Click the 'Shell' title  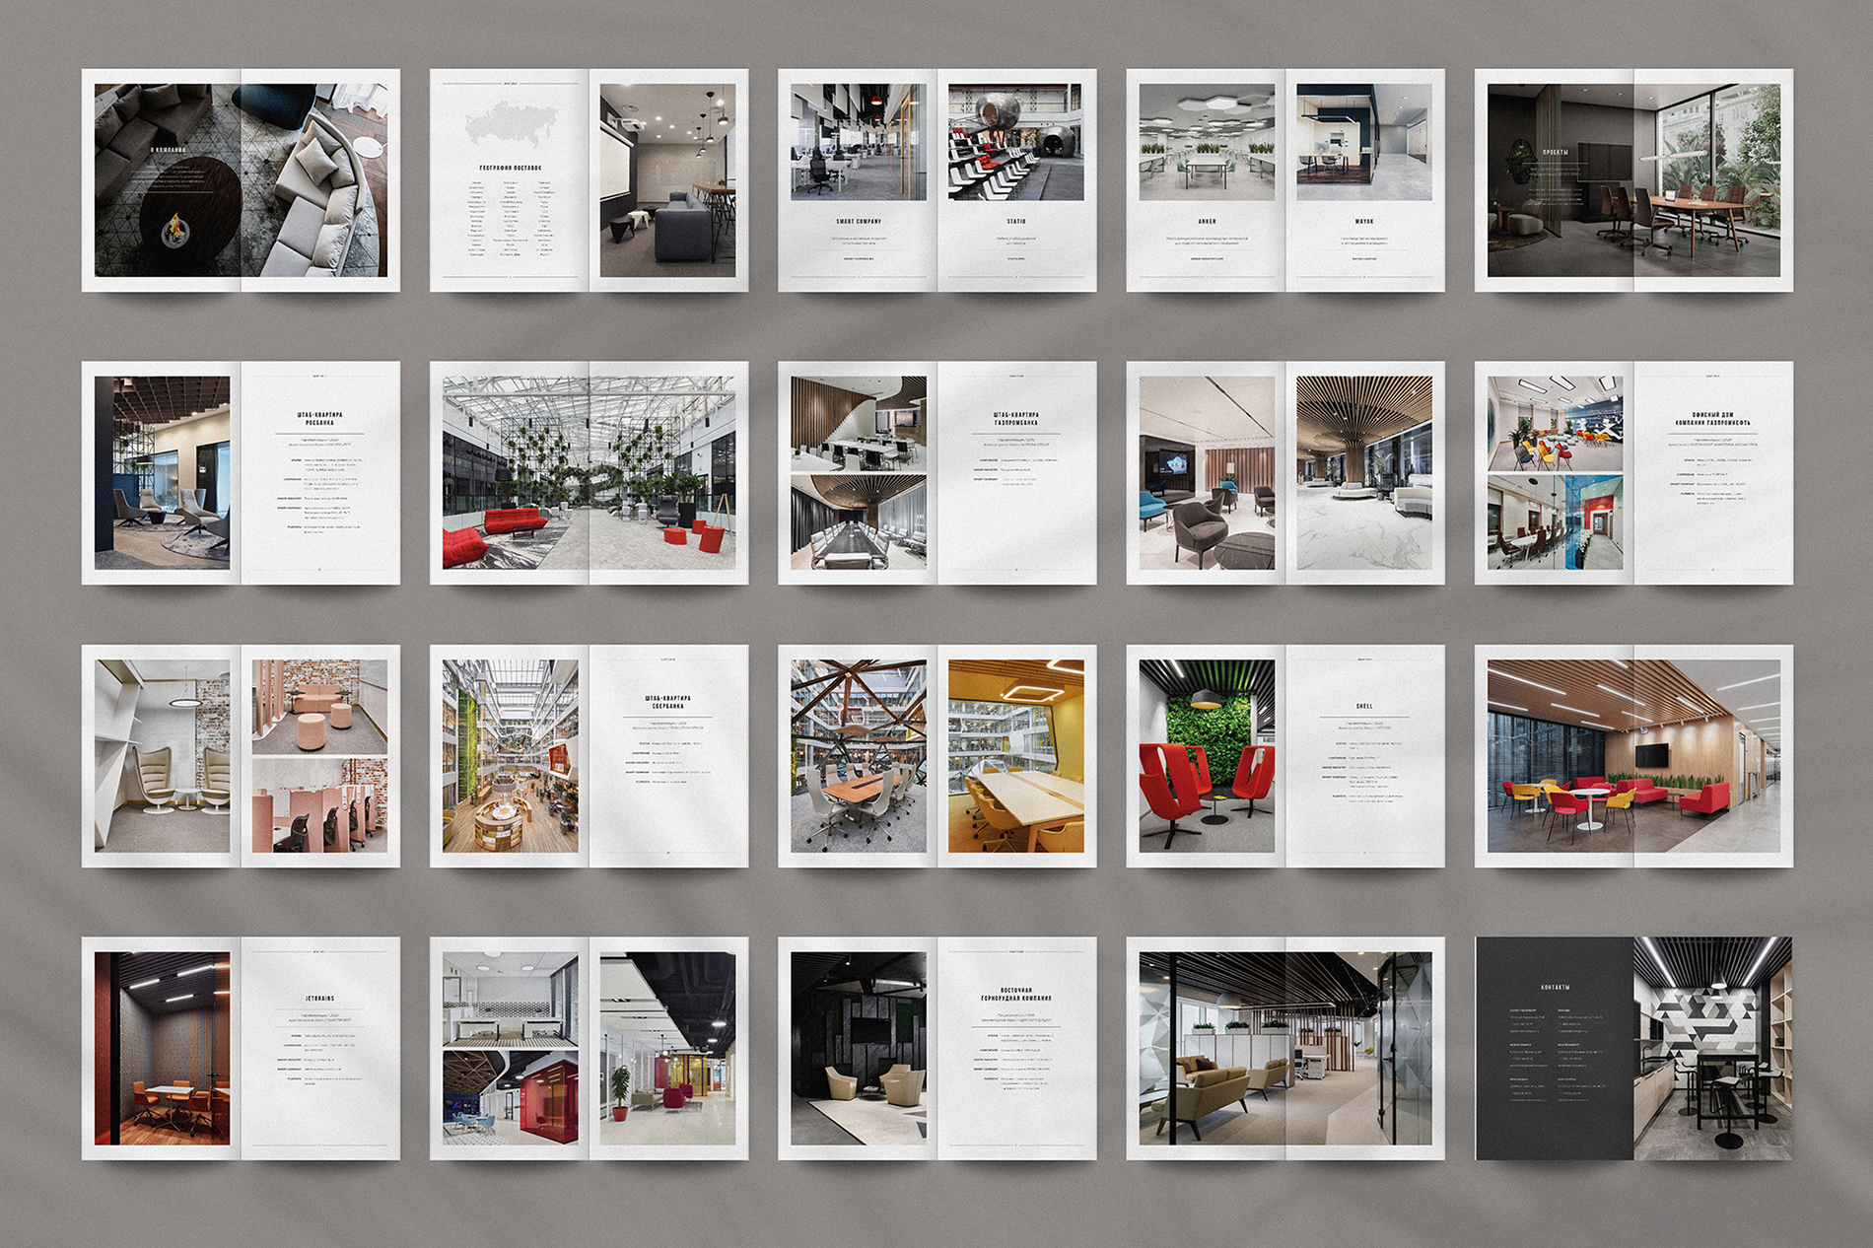point(1364,706)
